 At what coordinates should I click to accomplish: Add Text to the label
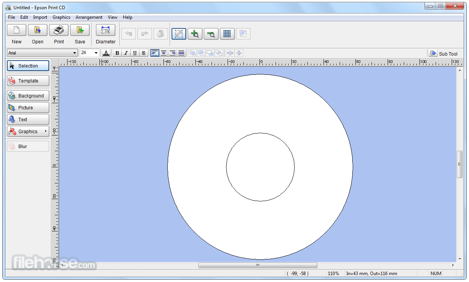tap(28, 120)
